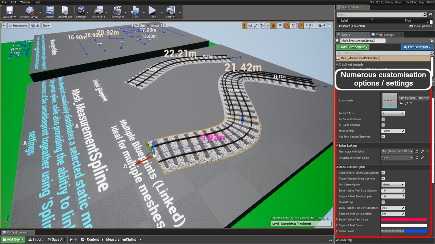Click the Build toolbar icon

[135, 12]
